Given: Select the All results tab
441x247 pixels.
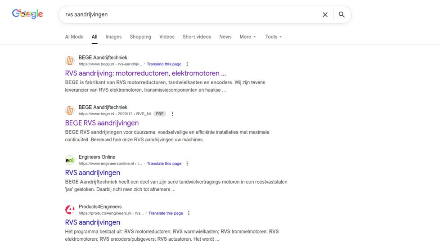Looking at the screenshot, I should click(94, 37).
